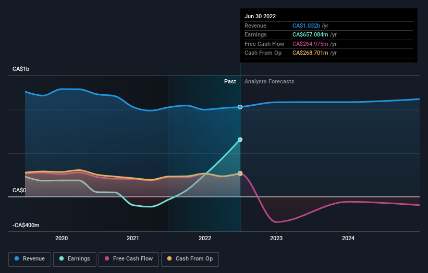This screenshot has height=273, width=428.
Task: Click the orange Cash From Op data point
Action: 240,173
